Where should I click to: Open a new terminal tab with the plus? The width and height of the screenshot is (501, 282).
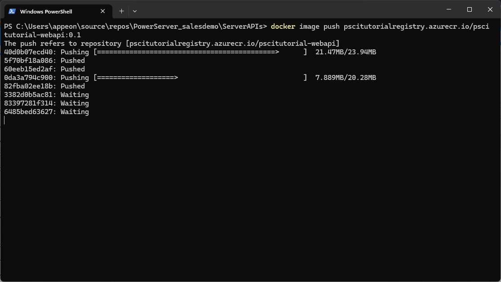[121, 11]
